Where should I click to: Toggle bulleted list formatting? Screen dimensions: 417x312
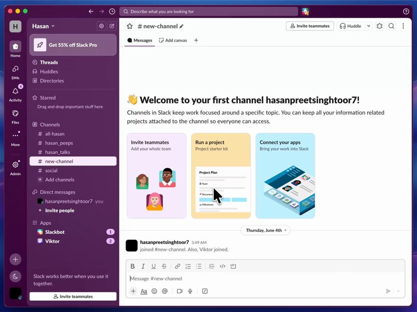(198, 266)
